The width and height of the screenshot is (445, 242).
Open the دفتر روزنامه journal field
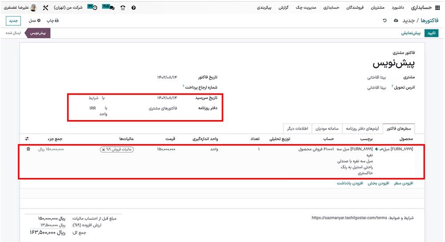tap(163, 108)
